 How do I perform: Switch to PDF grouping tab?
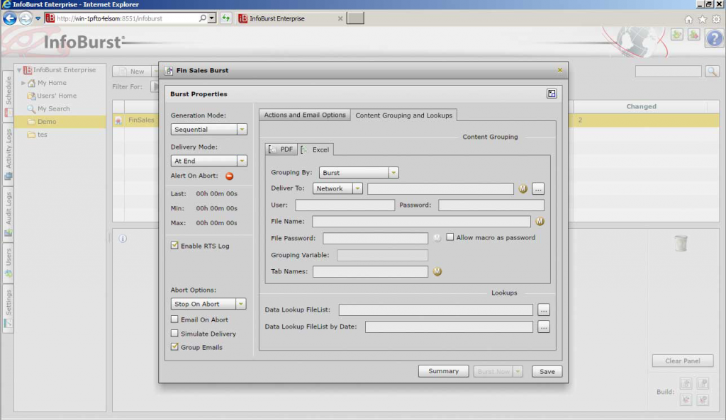click(281, 149)
